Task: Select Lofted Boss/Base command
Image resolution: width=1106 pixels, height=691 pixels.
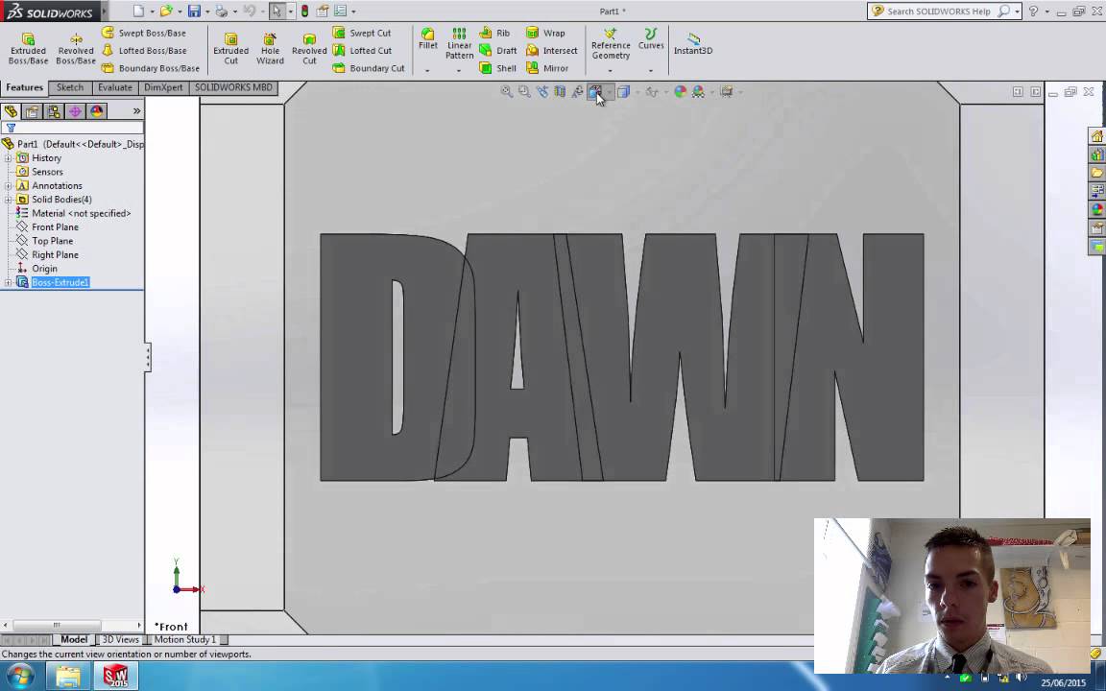Action: 145,51
